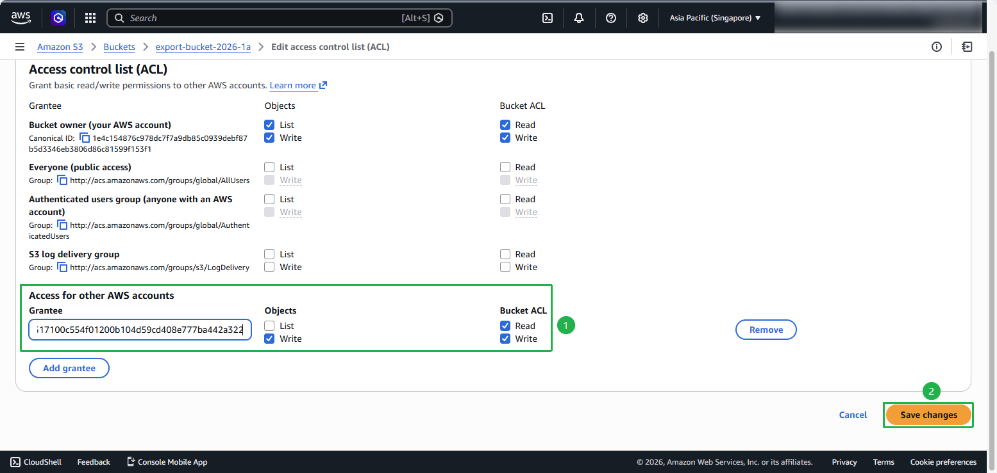The height and width of the screenshot is (473, 997).
Task: Enable S3 log delivery group Objects Write
Action: pyautogui.click(x=269, y=267)
